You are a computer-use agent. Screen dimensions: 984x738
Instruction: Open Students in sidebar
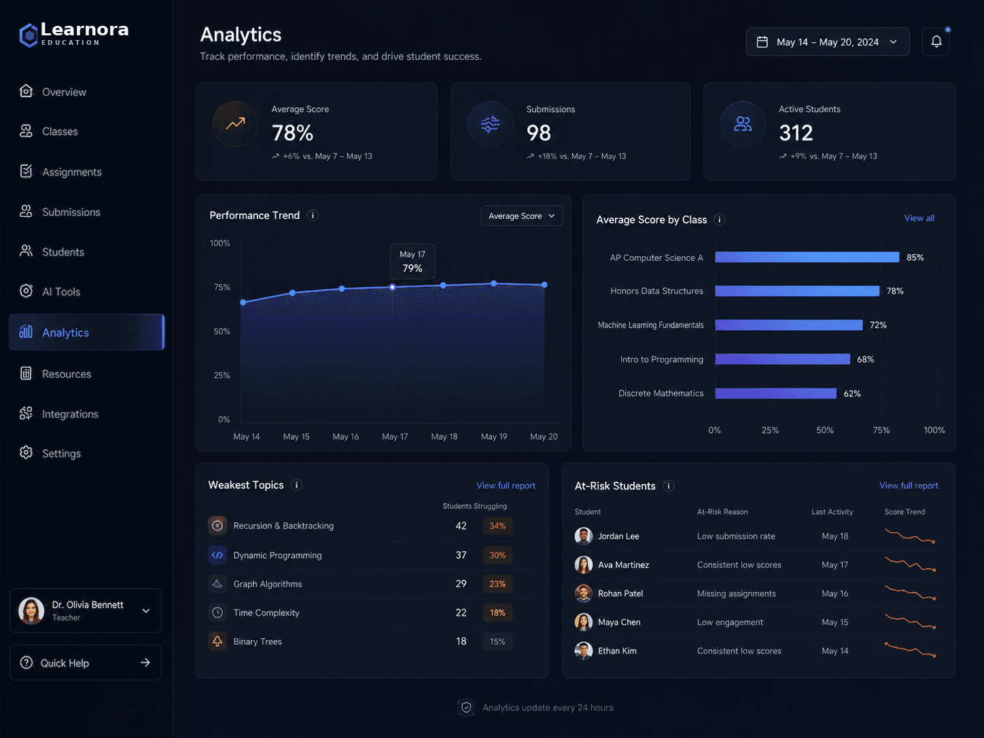(x=86, y=252)
